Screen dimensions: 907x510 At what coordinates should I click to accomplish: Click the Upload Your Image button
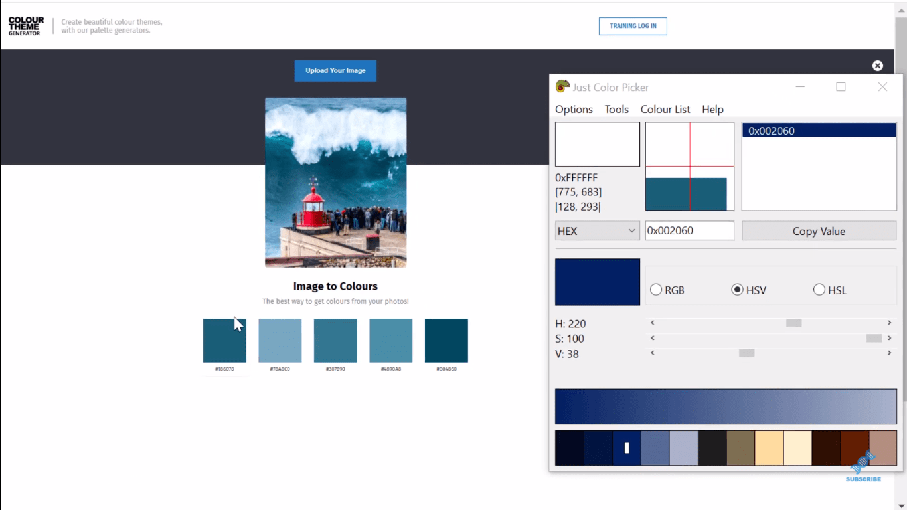pos(335,70)
